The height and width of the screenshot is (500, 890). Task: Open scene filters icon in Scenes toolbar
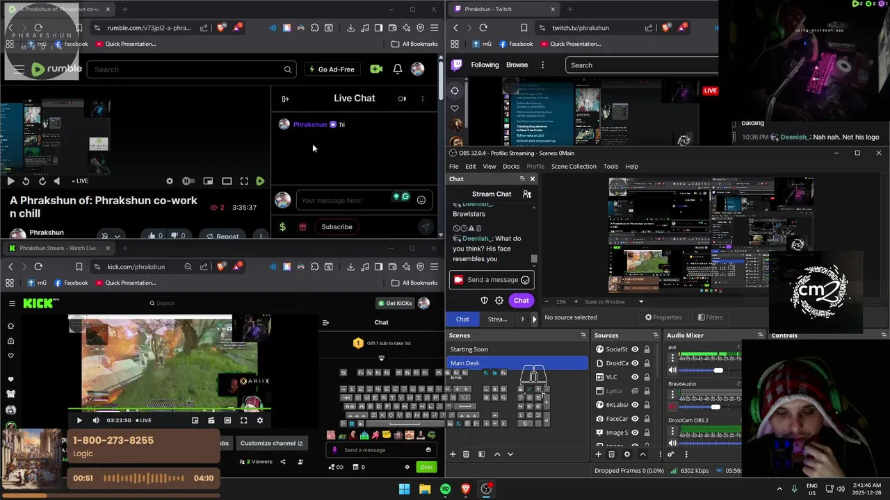(x=481, y=454)
